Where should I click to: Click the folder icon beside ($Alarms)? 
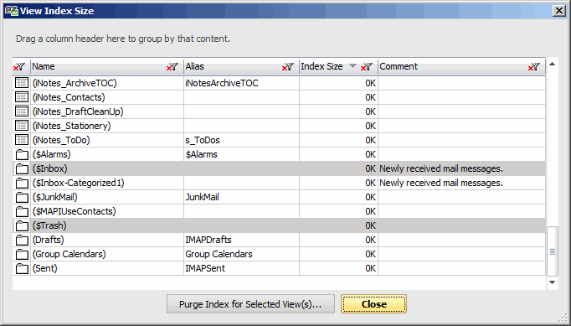[x=22, y=154]
